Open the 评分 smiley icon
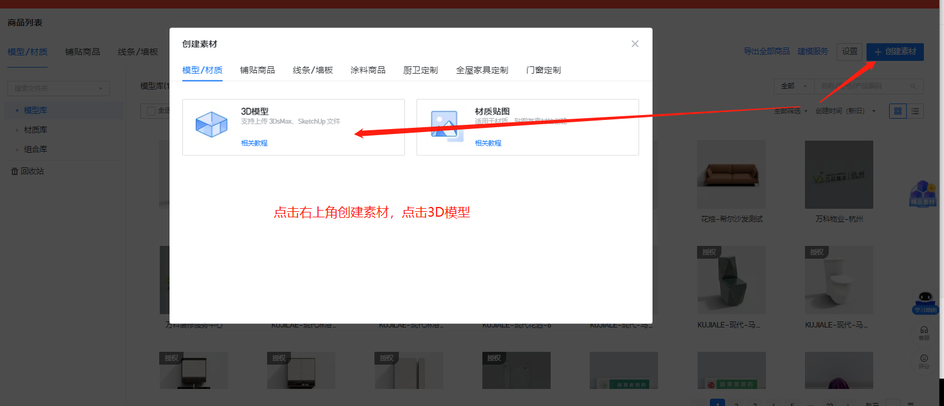 coord(924,359)
